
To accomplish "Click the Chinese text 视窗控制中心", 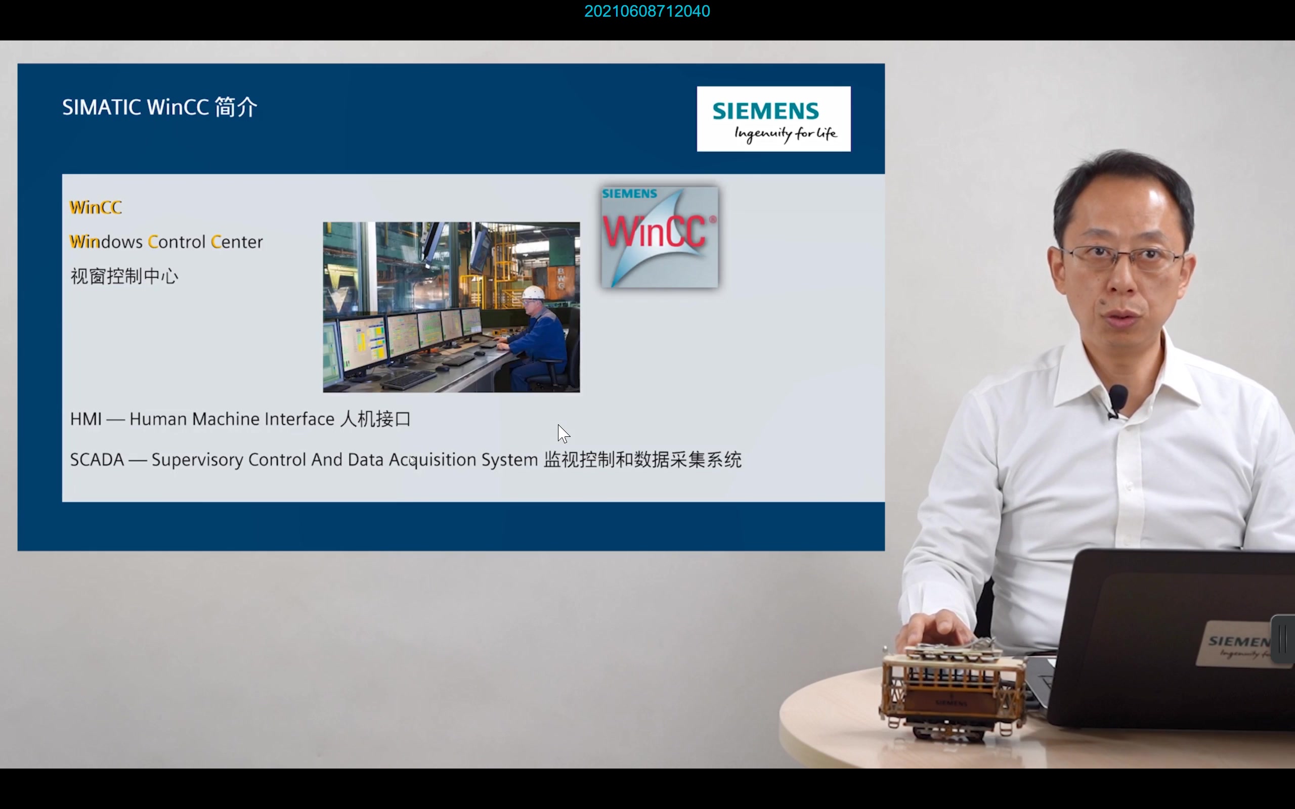I will coord(124,277).
